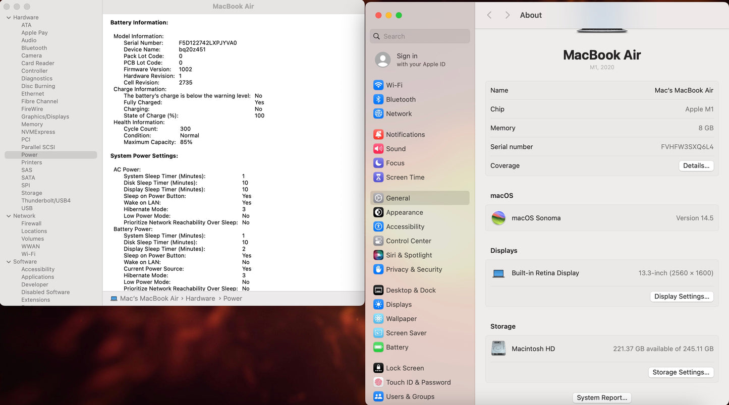This screenshot has height=405, width=729.
Task: Click the System Report button
Action: (602, 397)
